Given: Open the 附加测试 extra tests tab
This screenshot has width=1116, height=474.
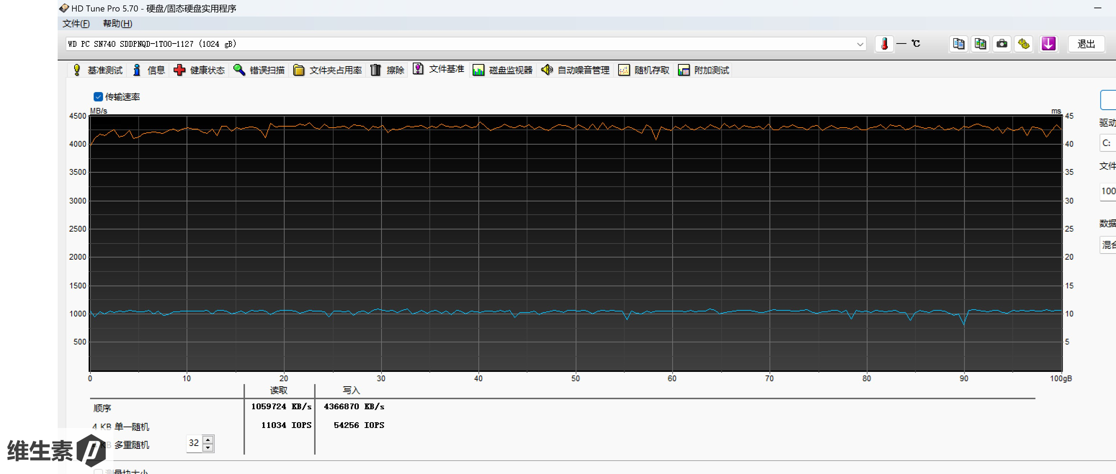Looking at the screenshot, I should [x=704, y=70].
